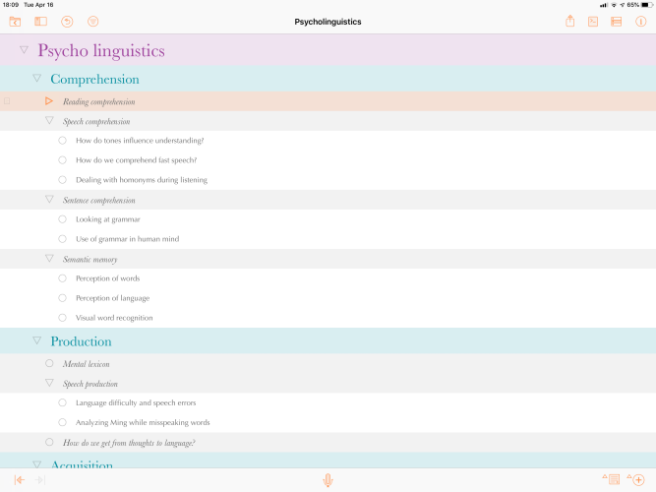656x492 pixels.
Task: Select the handle of 'Analyzing Ming while misspeaking words'
Action: [62, 422]
